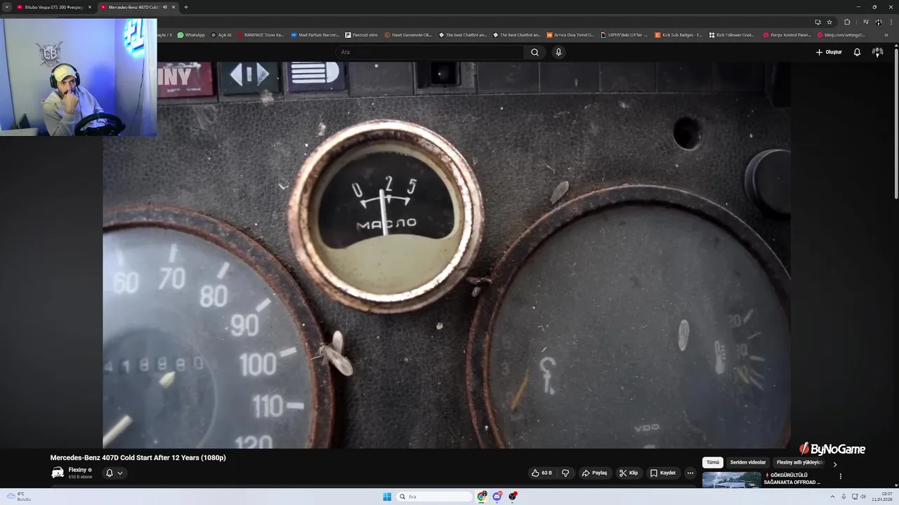The image size is (899, 505).
Task: Open the taskbar clock showing 02:07
Action: tap(882, 497)
